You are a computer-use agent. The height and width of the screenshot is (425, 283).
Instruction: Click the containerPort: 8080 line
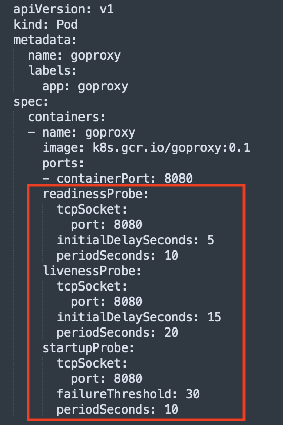pos(125,179)
